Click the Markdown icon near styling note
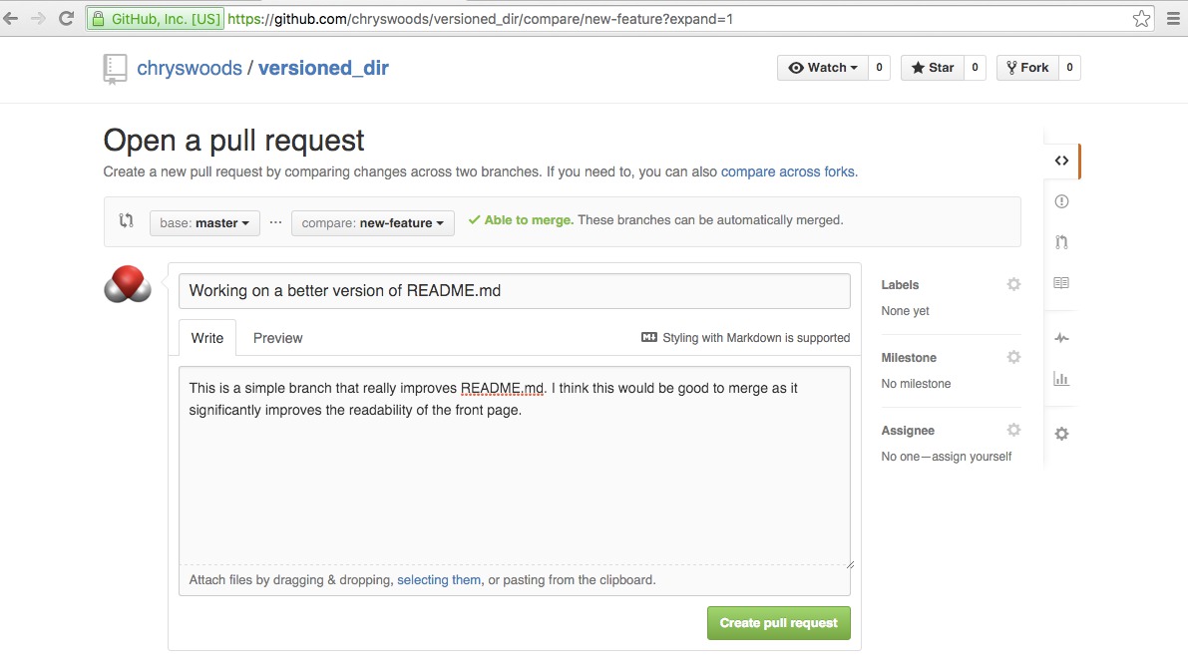The width and height of the screenshot is (1188, 661). [x=649, y=337]
